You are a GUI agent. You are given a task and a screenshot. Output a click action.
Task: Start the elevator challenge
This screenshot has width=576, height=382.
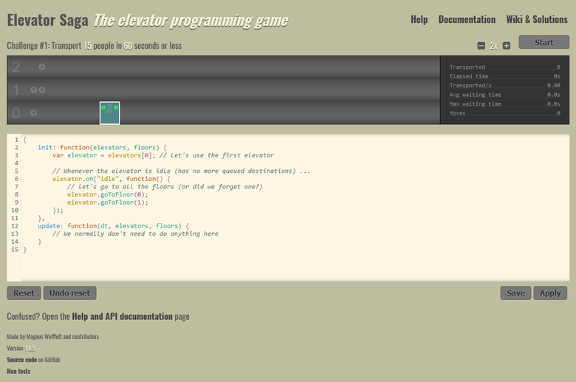click(x=544, y=42)
